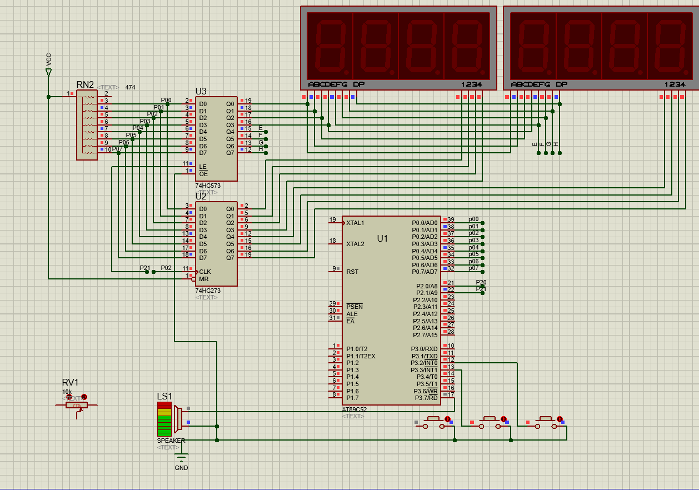This screenshot has height=490, width=699.
Task: Click the RST pin 9 on U1
Action: click(x=352, y=272)
